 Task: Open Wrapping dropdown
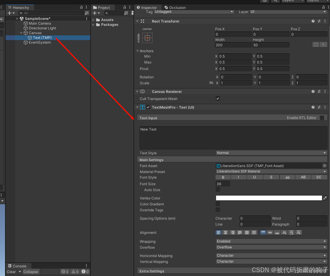(272, 241)
